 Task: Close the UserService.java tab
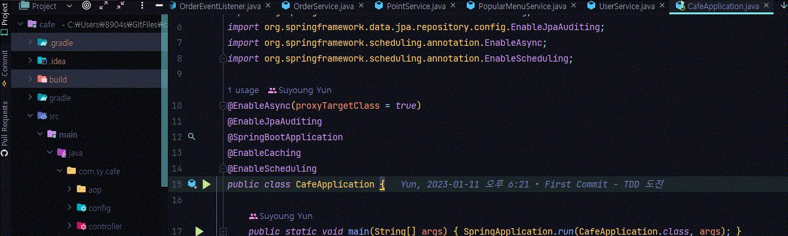coord(662,6)
